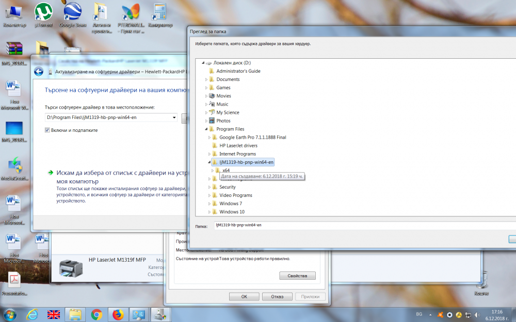Collapse the Local disk (D:) tree node
516x322 pixels.
(x=203, y=63)
